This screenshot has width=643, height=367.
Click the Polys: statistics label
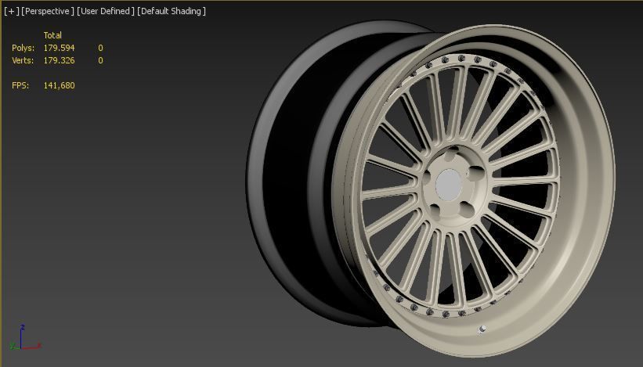23,48
